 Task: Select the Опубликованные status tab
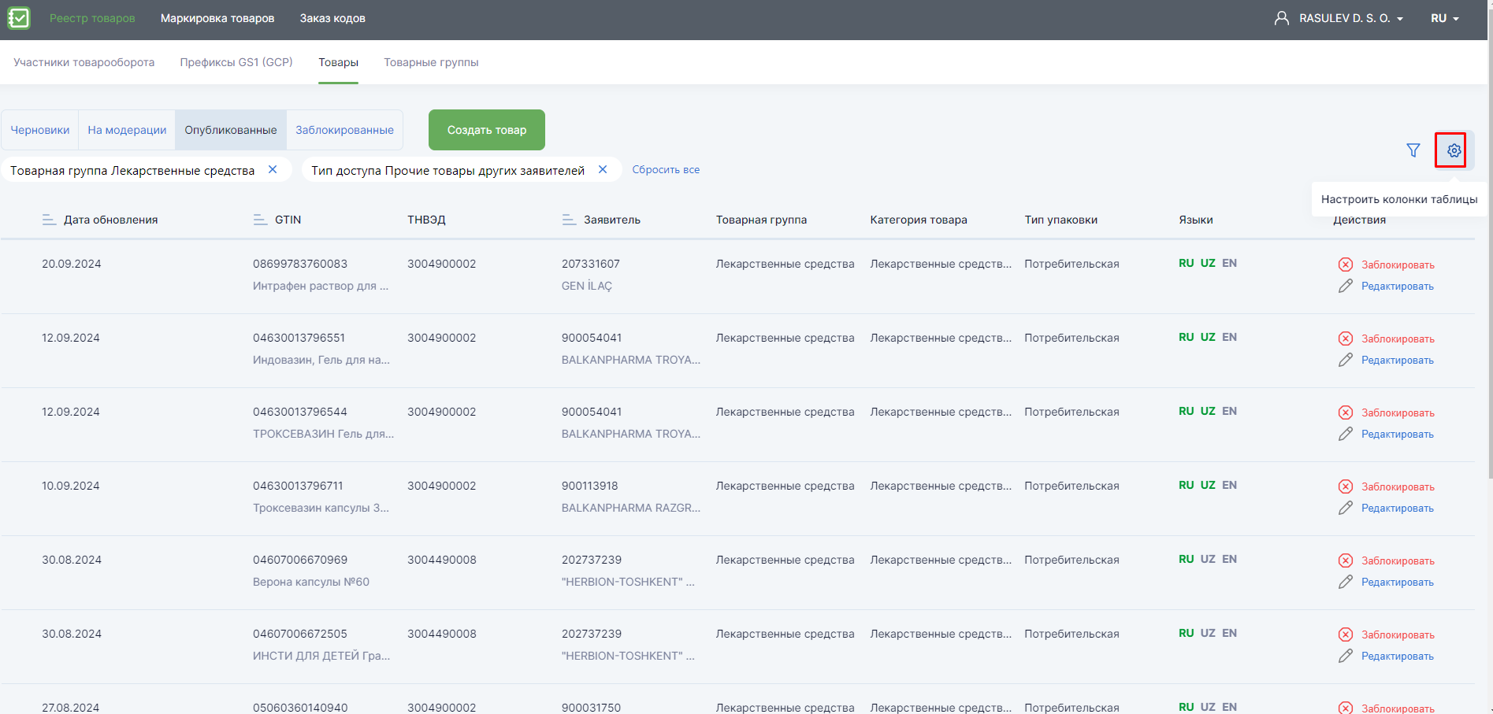(x=231, y=130)
